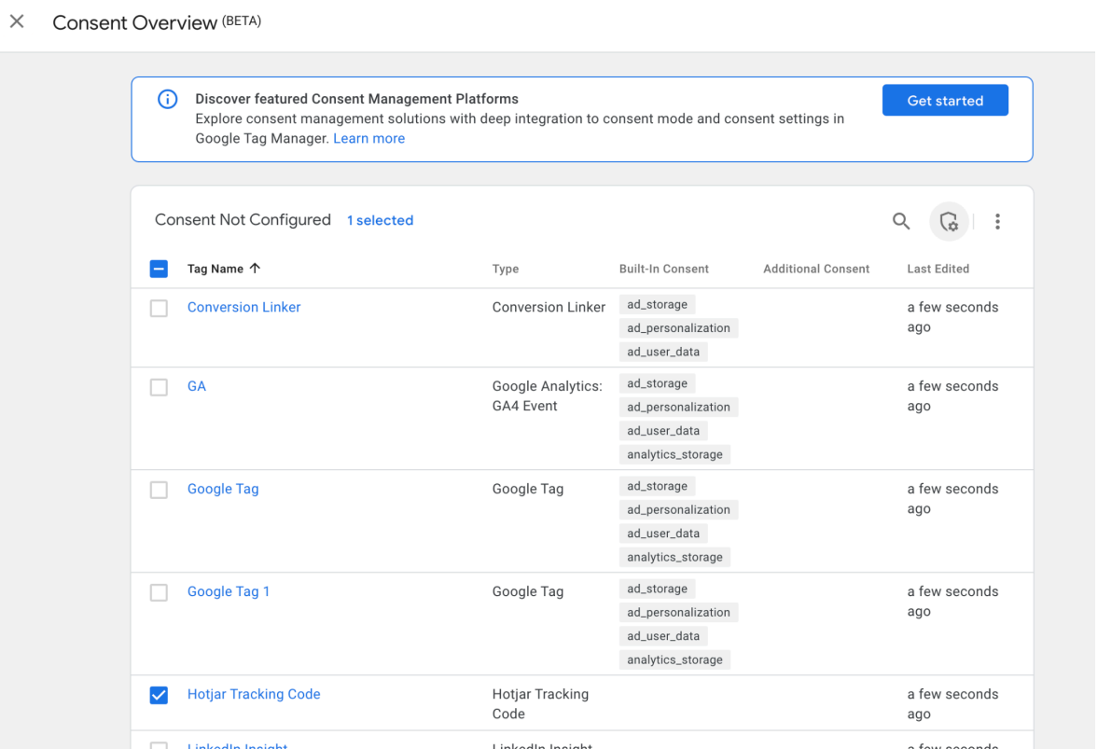
Task: Click ad_personalization chip in Conversion Linker row
Action: click(678, 328)
